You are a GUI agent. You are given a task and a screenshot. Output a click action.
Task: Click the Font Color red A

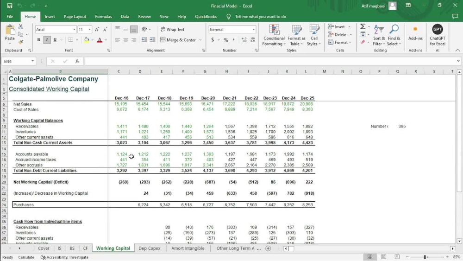(100, 40)
